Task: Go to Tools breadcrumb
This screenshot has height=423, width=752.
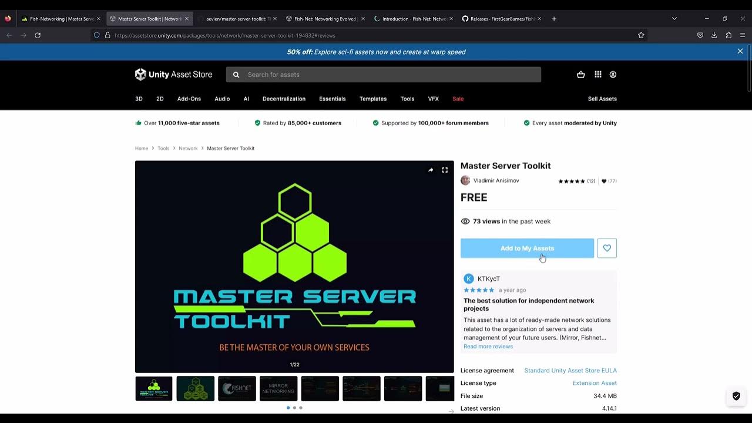Action: [x=163, y=149]
